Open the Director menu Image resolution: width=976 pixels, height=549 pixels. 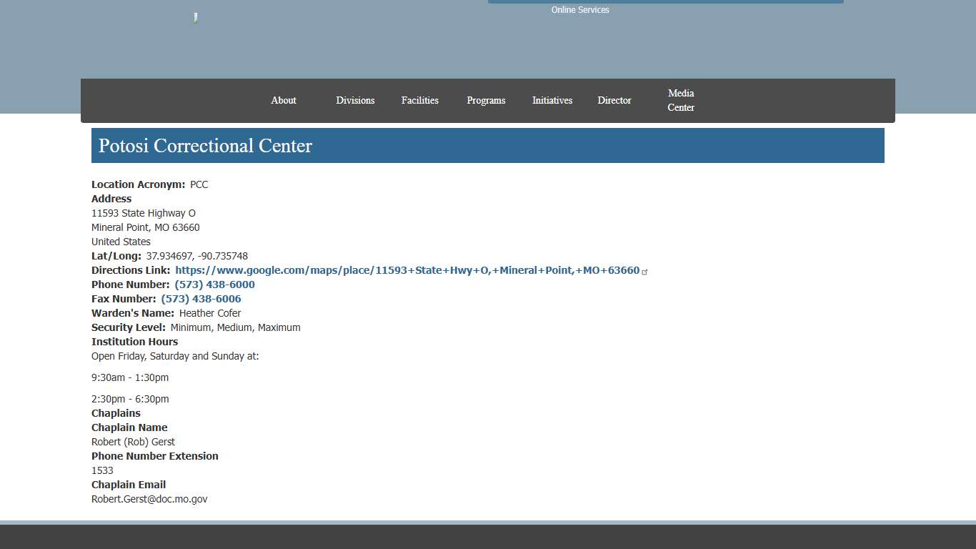[614, 100]
